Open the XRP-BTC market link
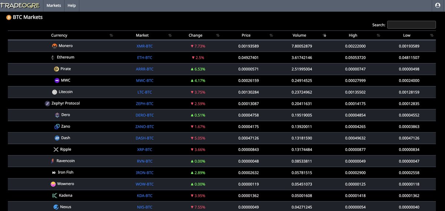The width and height of the screenshot is (445, 211). [145, 150]
